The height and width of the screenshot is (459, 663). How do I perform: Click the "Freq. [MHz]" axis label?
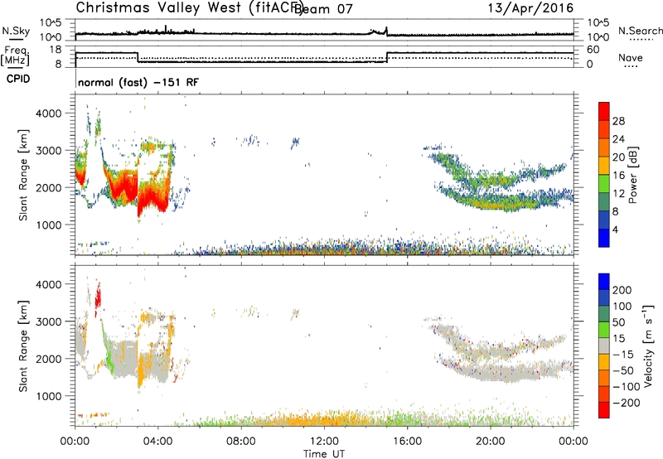15,56
